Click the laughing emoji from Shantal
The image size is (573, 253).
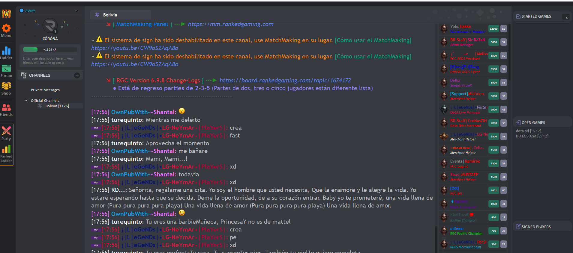182,213
